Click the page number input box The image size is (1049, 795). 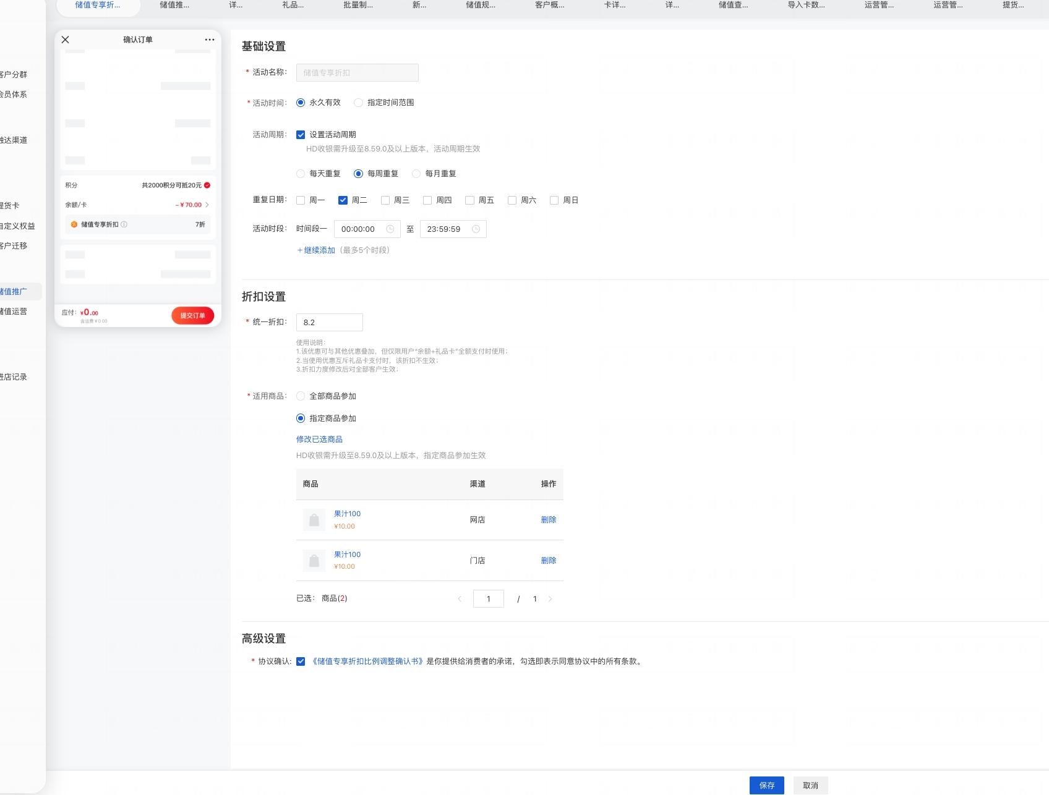pos(489,599)
